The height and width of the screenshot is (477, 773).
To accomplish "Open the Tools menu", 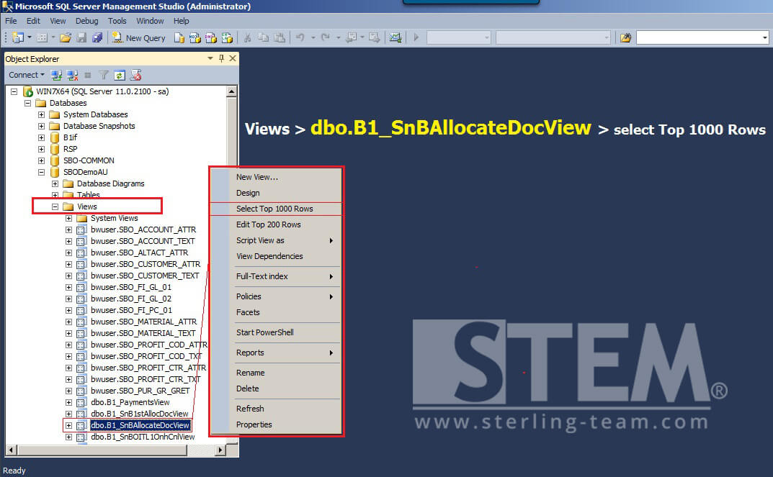I will click(117, 21).
